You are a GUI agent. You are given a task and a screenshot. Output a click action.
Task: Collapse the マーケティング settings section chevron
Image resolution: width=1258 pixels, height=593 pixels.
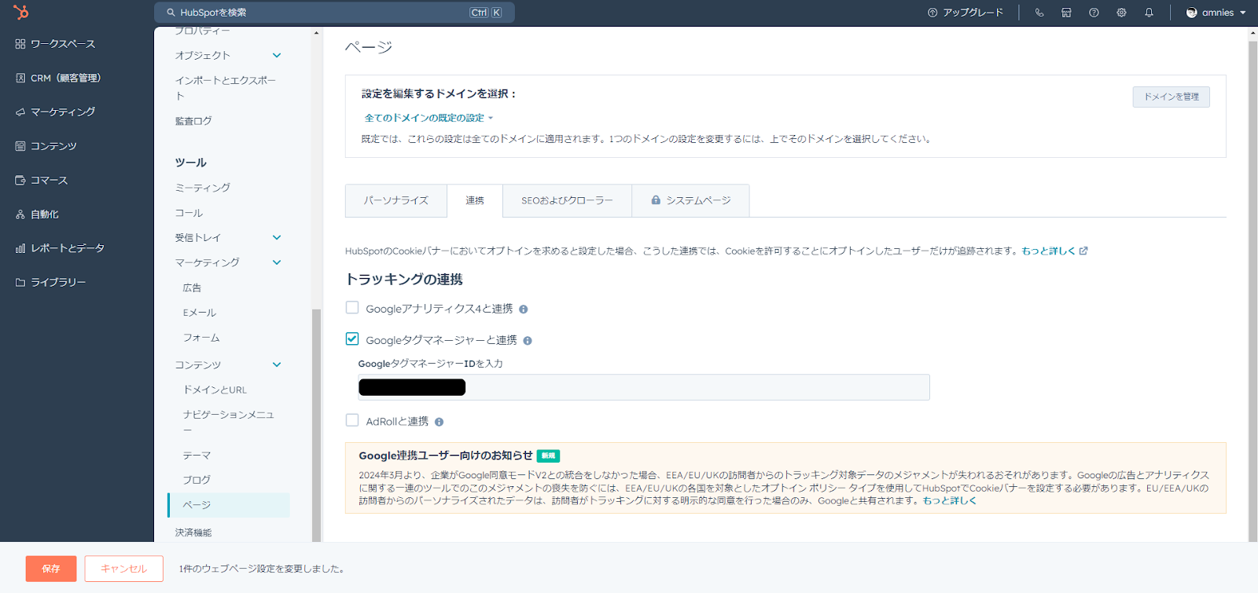point(277,262)
